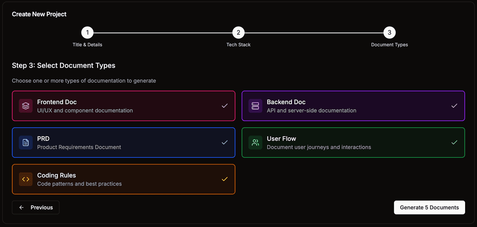The width and height of the screenshot is (477, 227).
Task: Click the Frontend Doc layers icon
Action: [x=26, y=106]
